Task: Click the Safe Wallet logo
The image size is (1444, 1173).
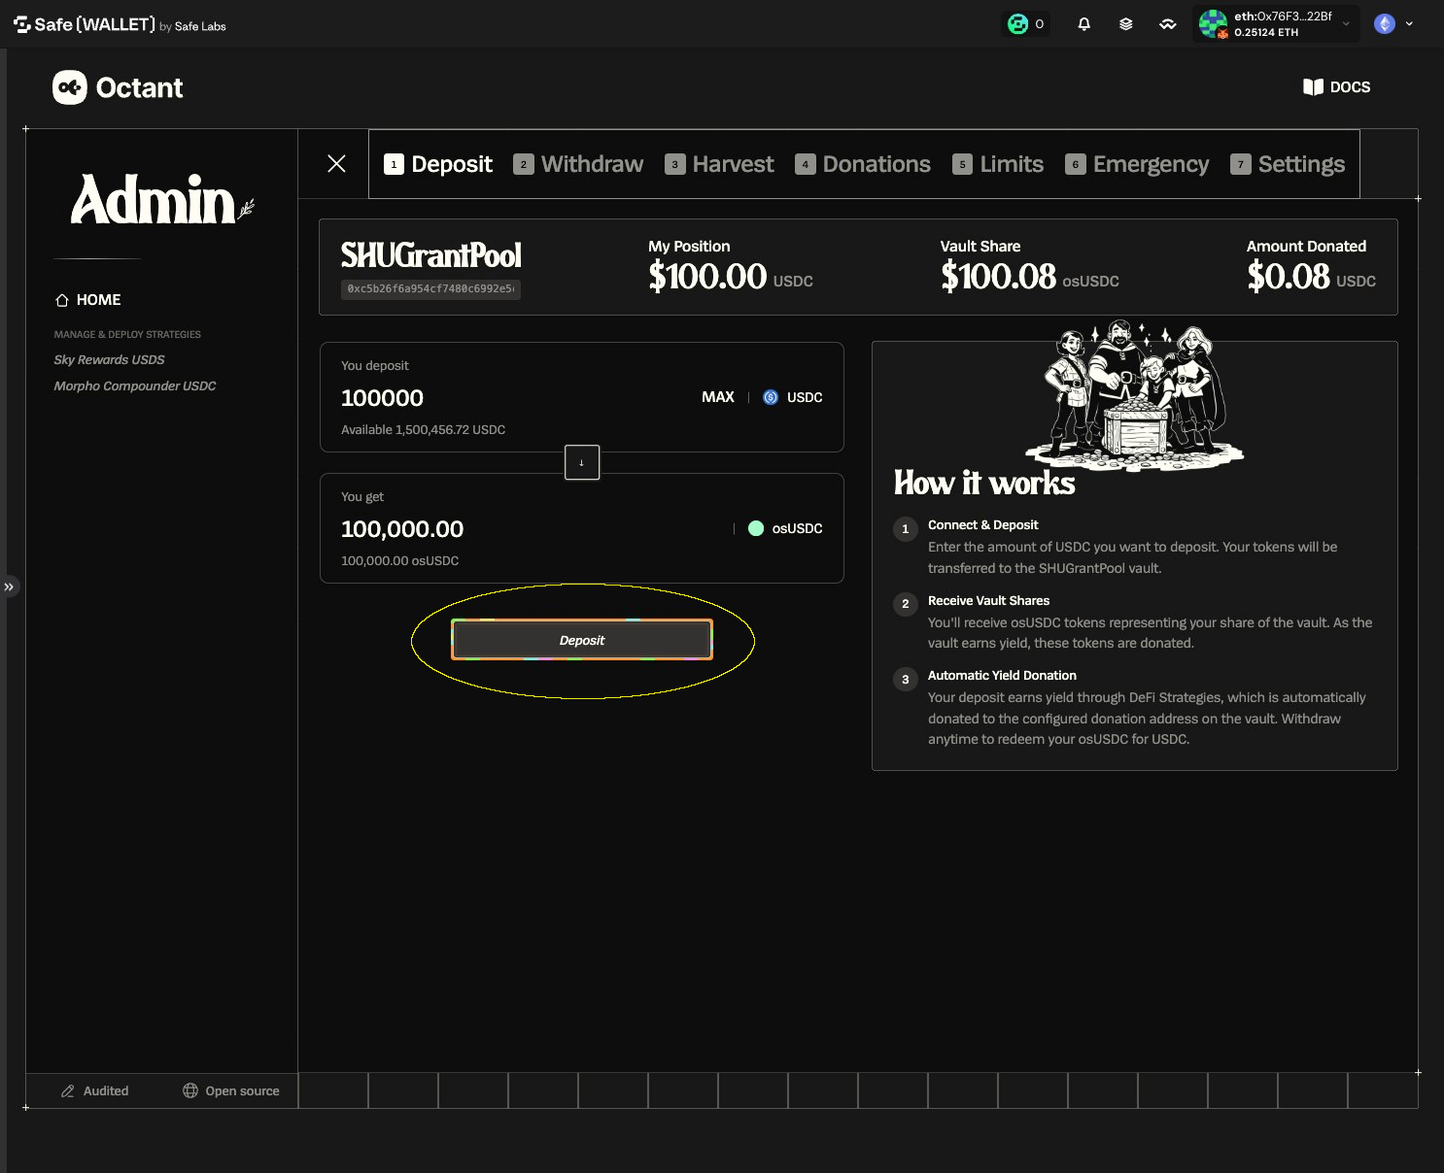Action: (x=120, y=24)
